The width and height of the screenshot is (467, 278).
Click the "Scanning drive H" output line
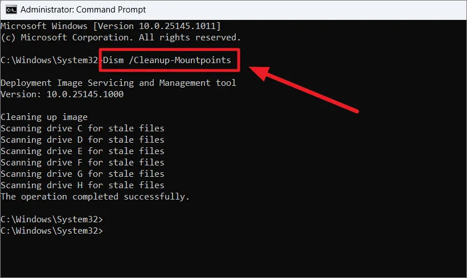[82, 185]
